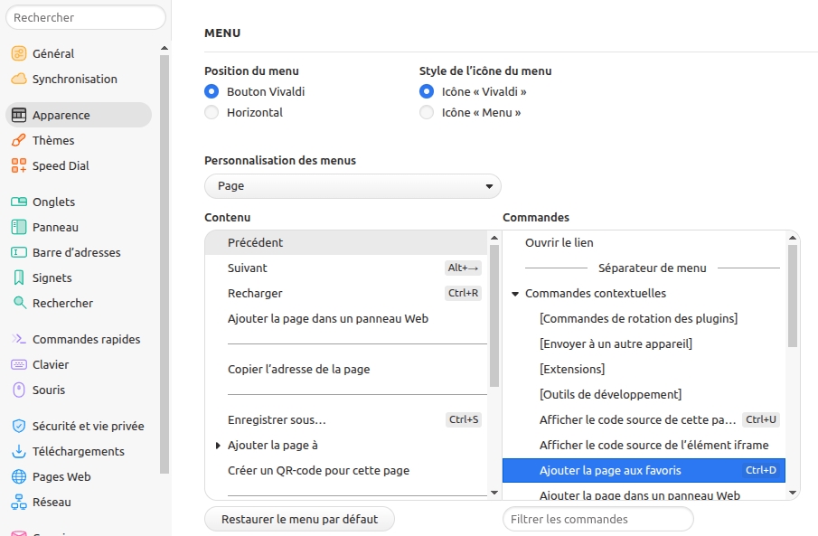Select the Souris mouse icon
Viewport: 818px width, 536px height.
18,390
